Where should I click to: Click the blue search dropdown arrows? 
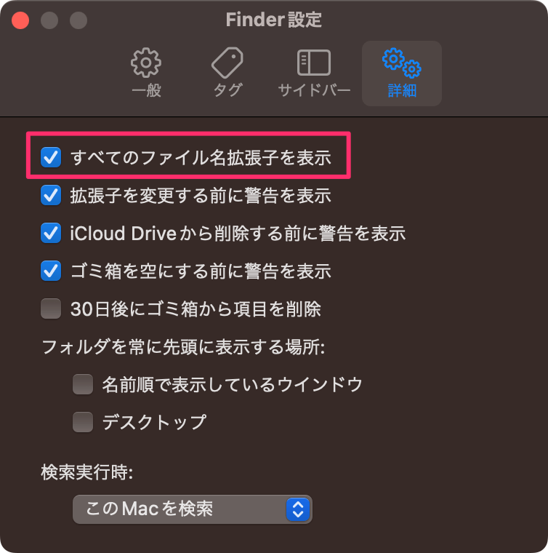tap(298, 509)
